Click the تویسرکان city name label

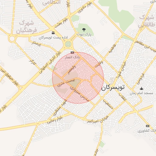[113, 88]
